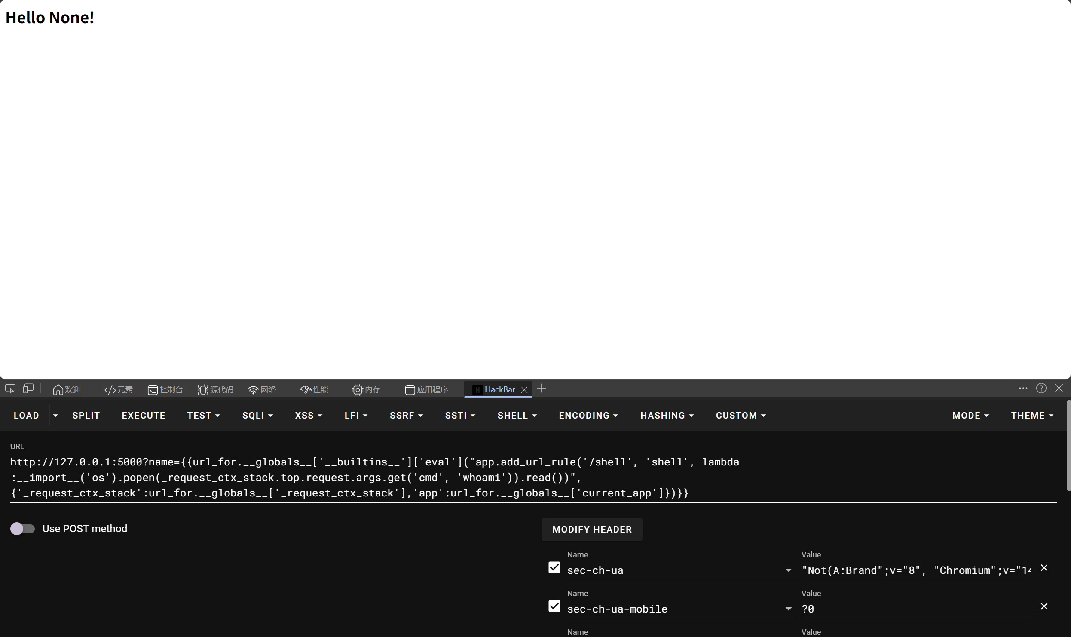Image resolution: width=1071 pixels, height=637 pixels.
Task: Open the SSTI payload menu
Action: coord(460,416)
